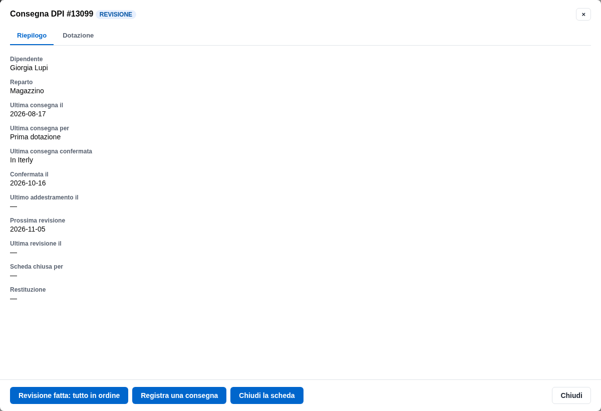This screenshot has width=601, height=411.
Task: Click the dialog title 'Consegna DPI #13099'
Action: point(52,14)
